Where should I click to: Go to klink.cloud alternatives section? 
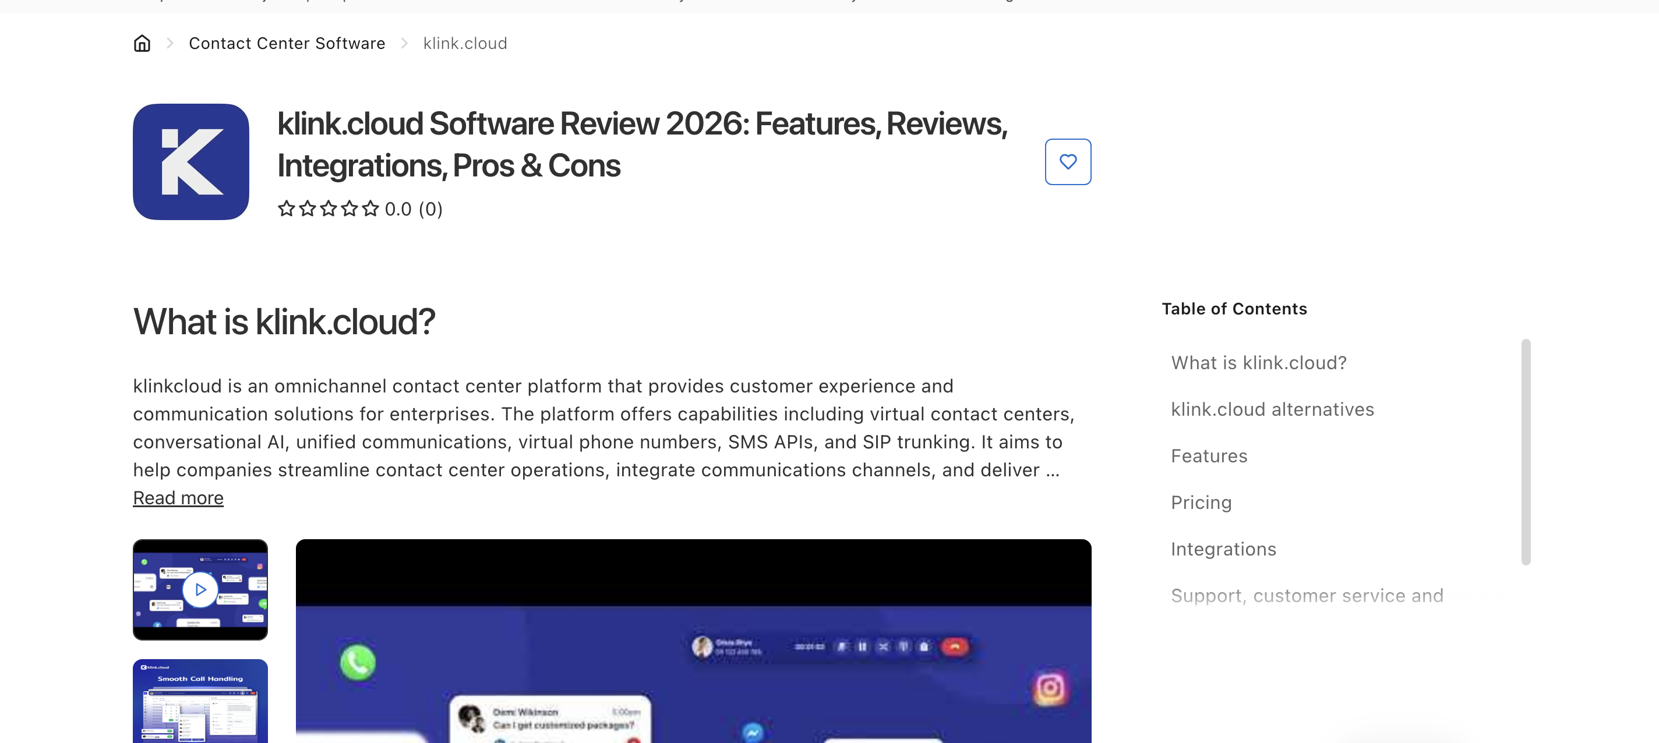point(1271,409)
